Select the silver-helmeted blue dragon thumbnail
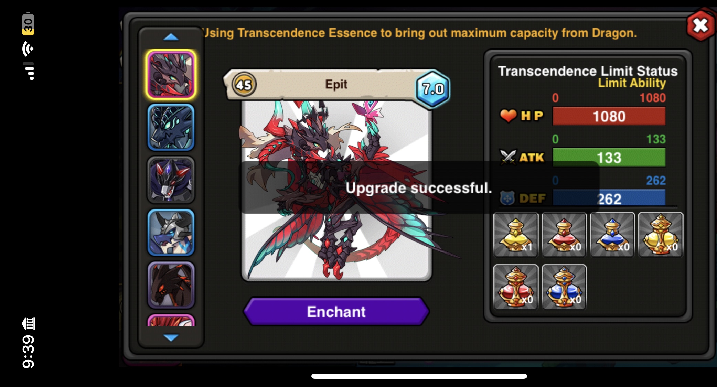Image resolution: width=717 pixels, height=387 pixels. click(171, 232)
